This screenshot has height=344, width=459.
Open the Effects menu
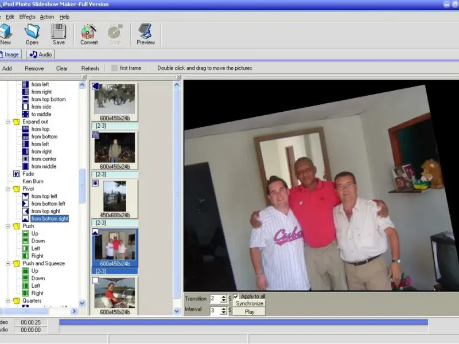click(x=27, y=17)
